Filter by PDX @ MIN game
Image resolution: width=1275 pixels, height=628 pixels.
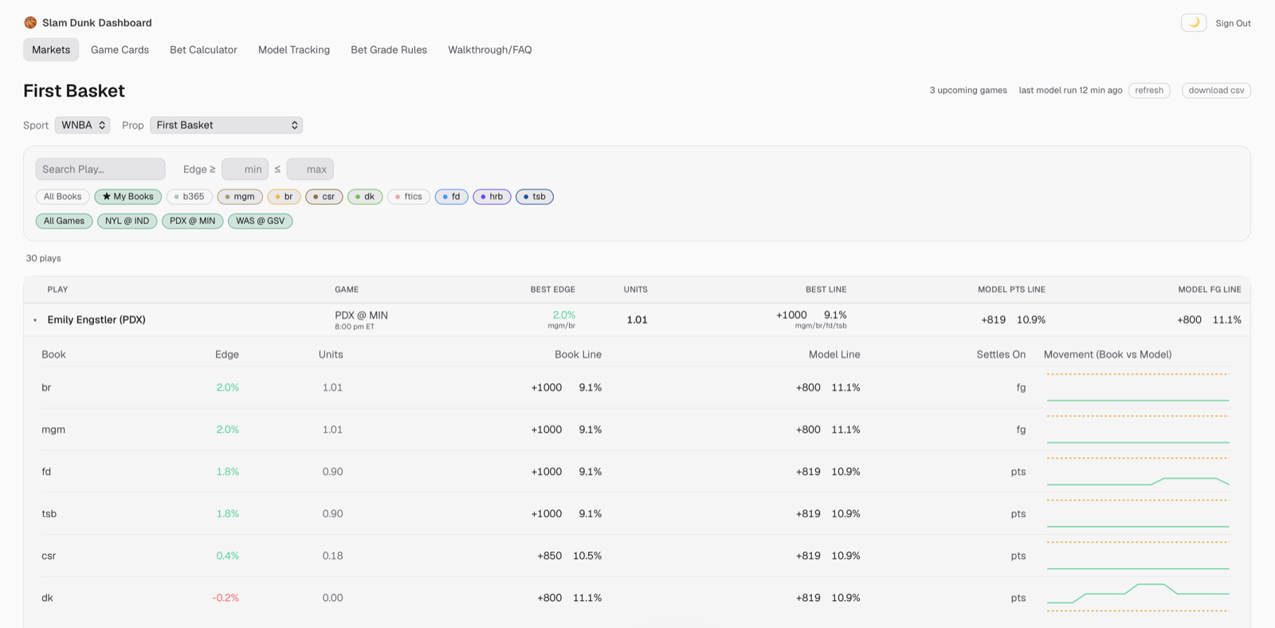tap(192, 221)
